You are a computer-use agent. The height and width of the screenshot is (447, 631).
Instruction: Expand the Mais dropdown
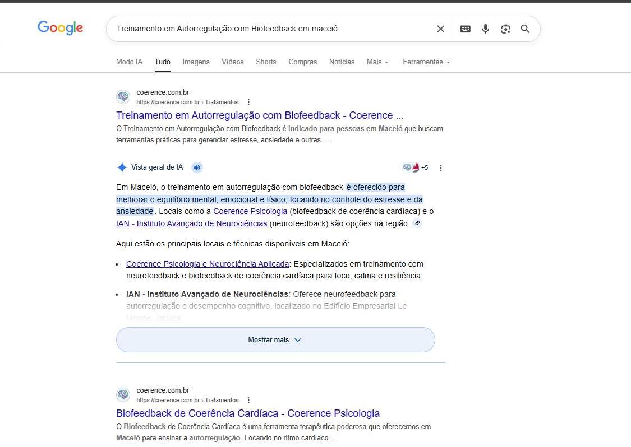[x=377, y=62]
